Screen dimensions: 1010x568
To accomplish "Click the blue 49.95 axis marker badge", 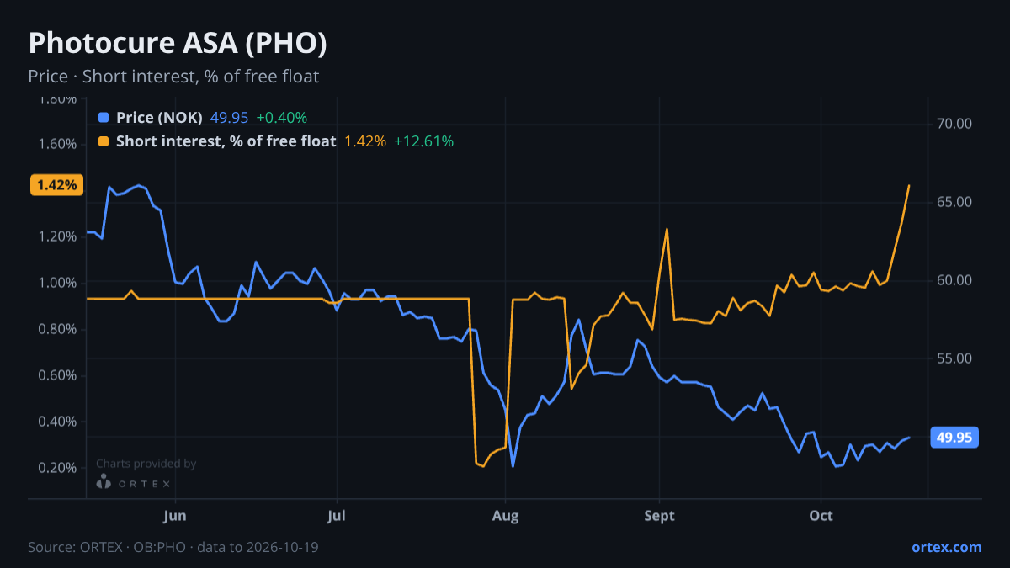I will tap(954, 438).
